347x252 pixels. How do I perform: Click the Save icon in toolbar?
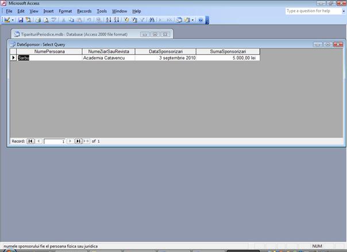point(21,19)
